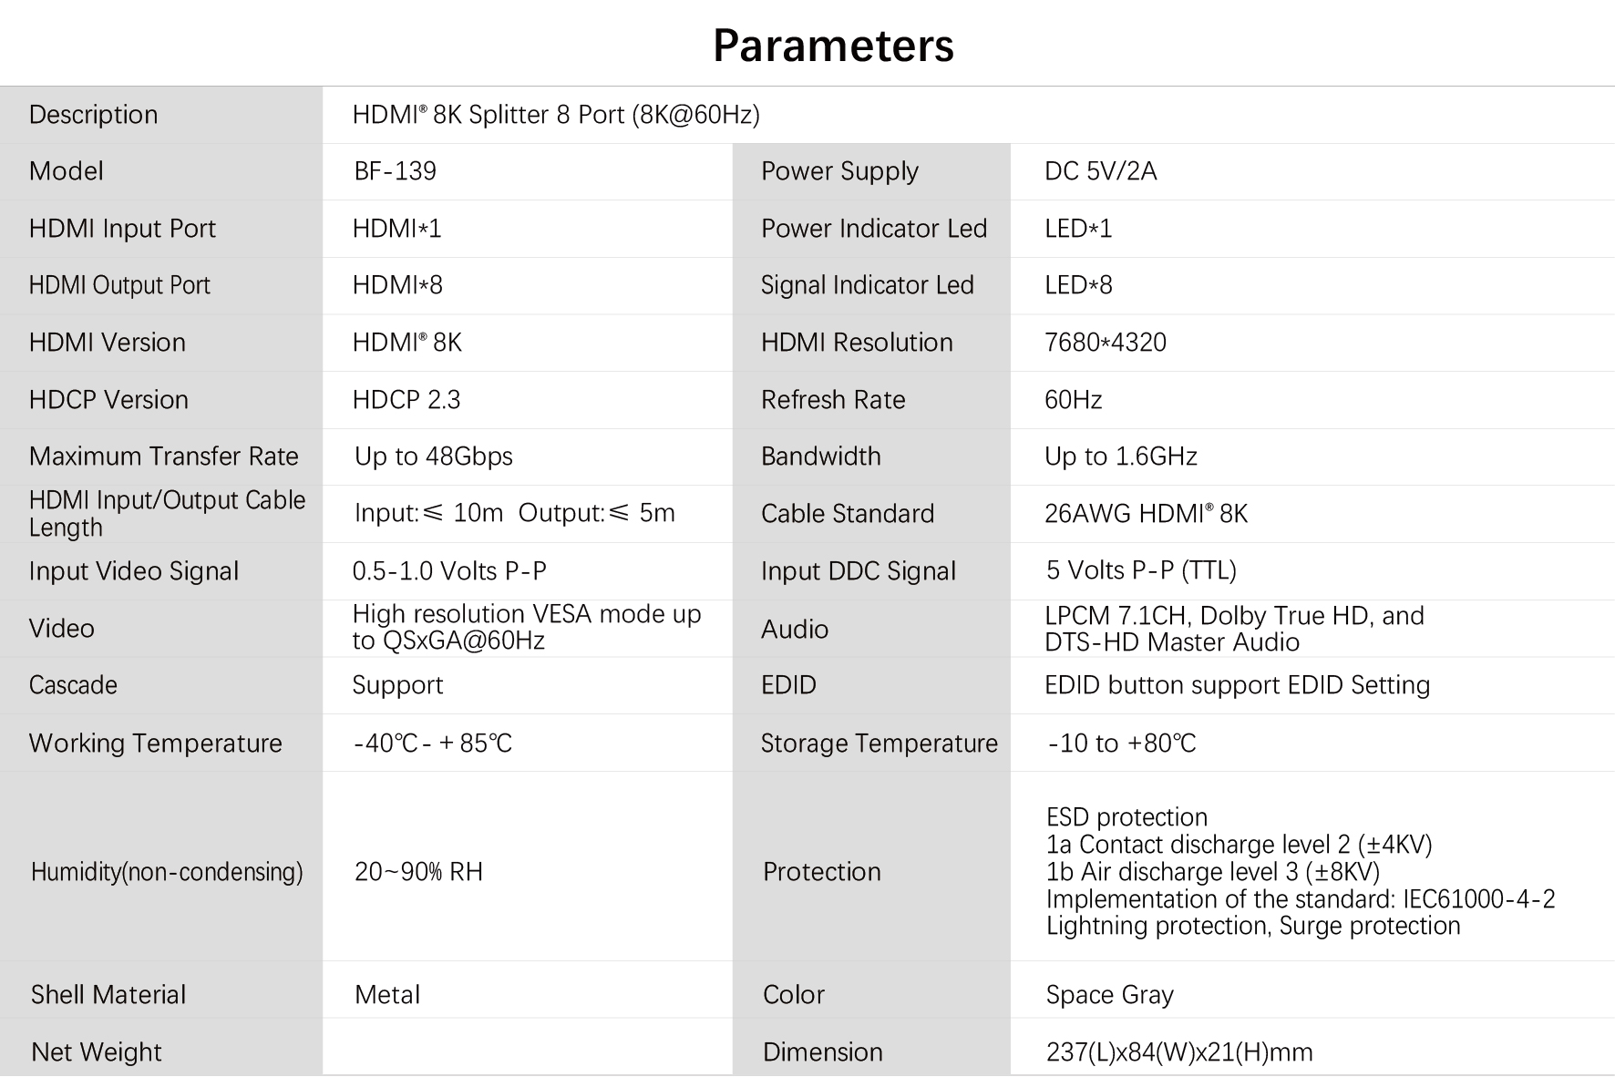Select the Description label cell
This screenshot has width=1615, height=1077.
[x=161, y=115]
